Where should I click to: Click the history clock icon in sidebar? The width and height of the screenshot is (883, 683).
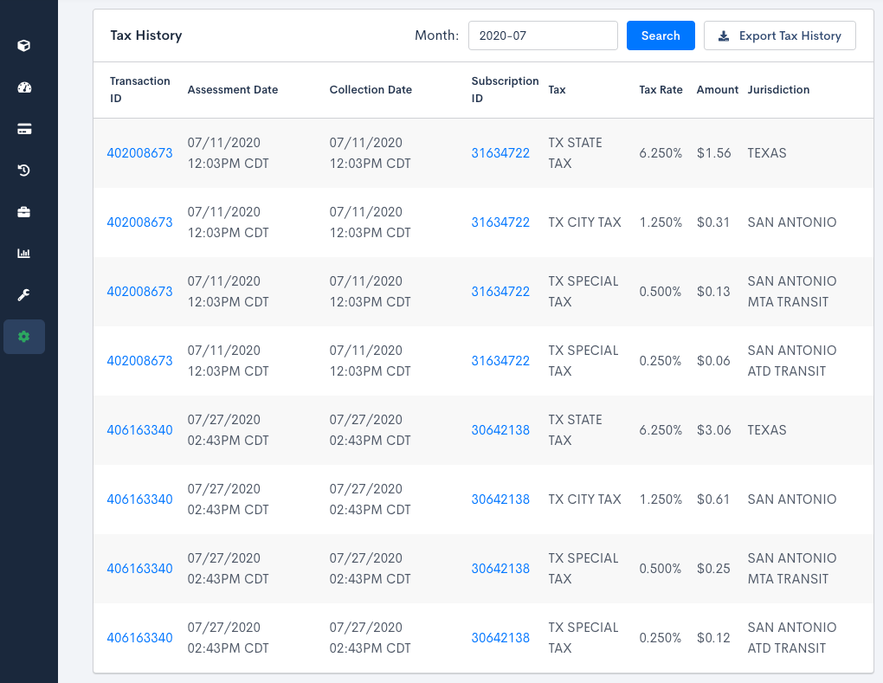24,171
